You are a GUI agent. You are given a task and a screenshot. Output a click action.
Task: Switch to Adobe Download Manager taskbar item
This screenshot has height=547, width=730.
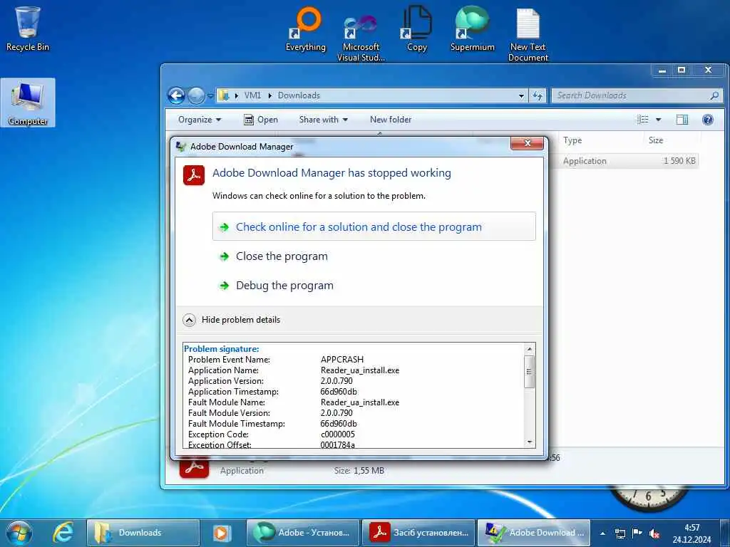coord(534,533)
